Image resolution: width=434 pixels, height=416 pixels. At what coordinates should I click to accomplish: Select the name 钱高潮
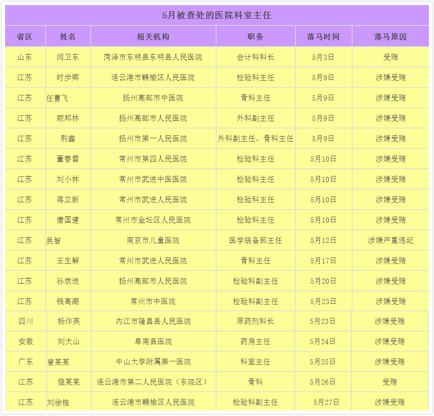pyautogui.click(x=68, y=302)
